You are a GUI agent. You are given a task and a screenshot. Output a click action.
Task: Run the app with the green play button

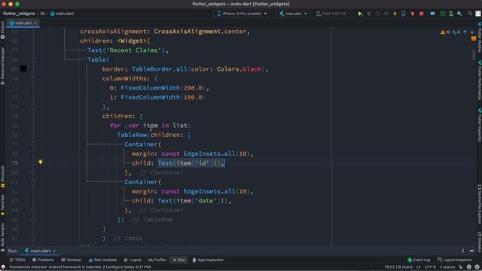pos(360,14)
